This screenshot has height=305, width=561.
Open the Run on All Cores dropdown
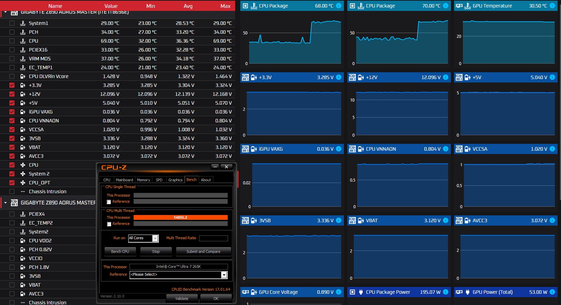click(155, 238)
